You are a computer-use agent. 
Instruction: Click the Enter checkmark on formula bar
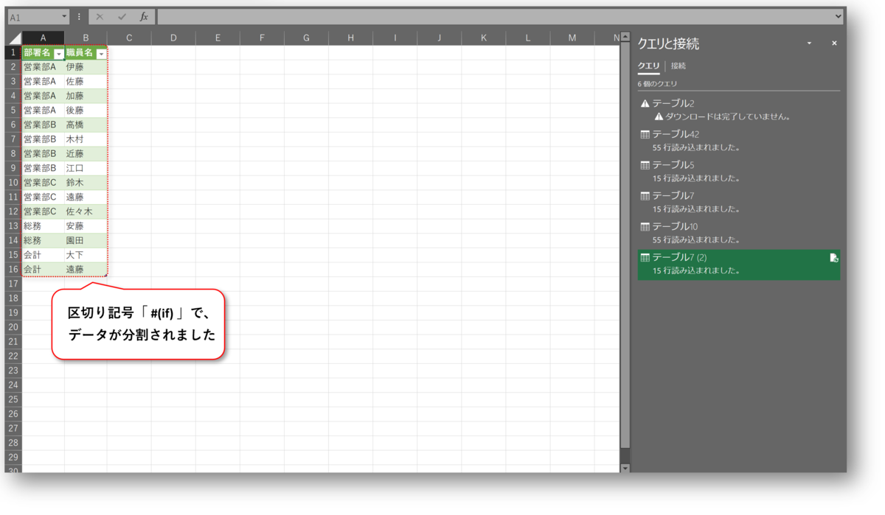[122, 16]
